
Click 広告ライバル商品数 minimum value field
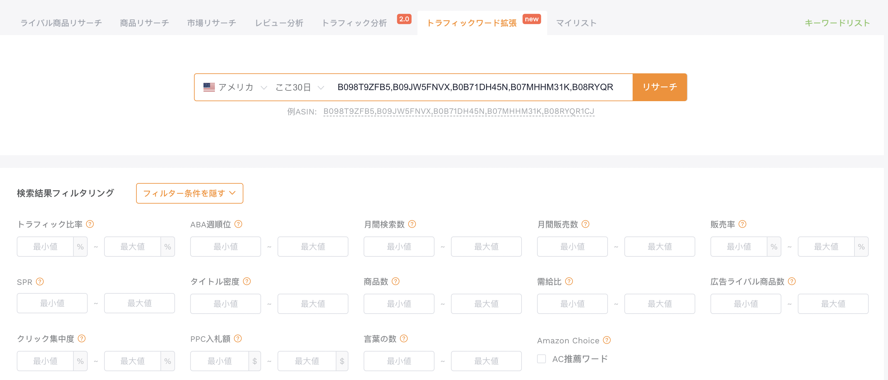tap(746, 303)
